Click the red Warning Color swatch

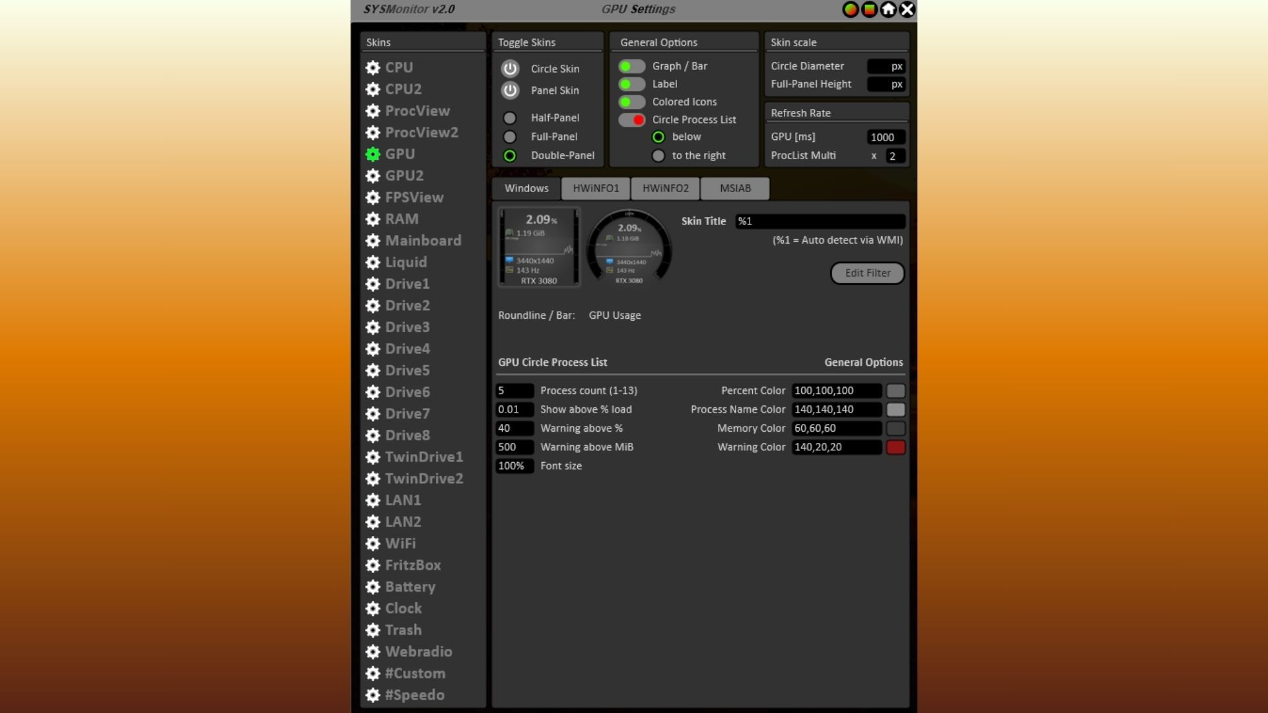point(896,447)
